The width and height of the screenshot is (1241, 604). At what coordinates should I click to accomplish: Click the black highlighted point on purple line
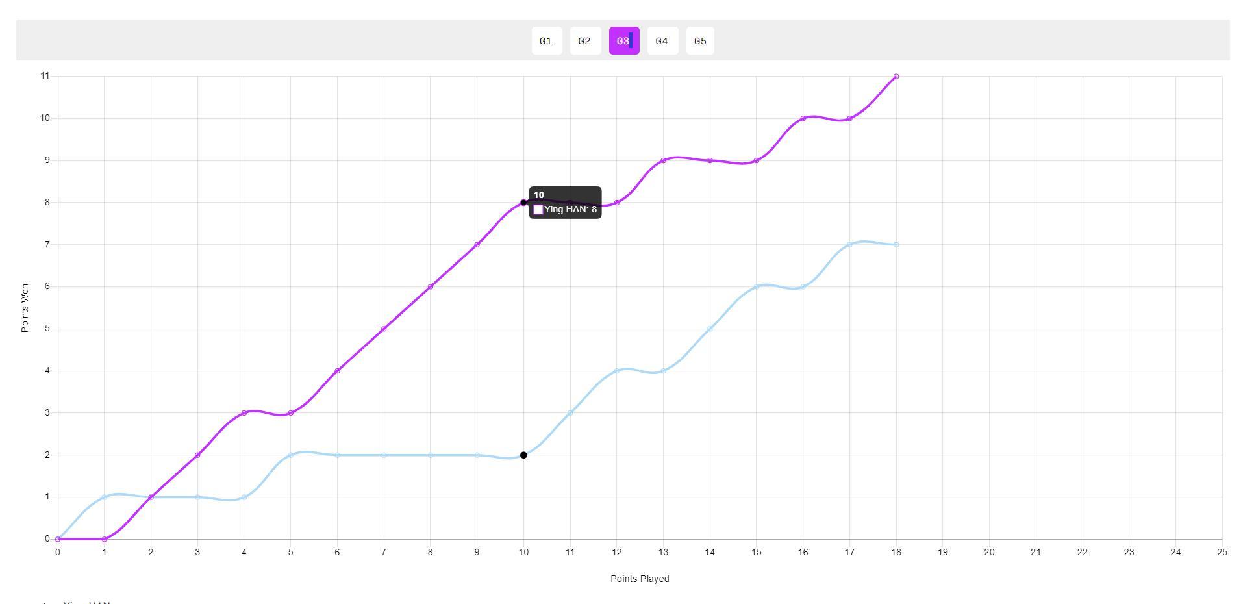coord(523,203)
